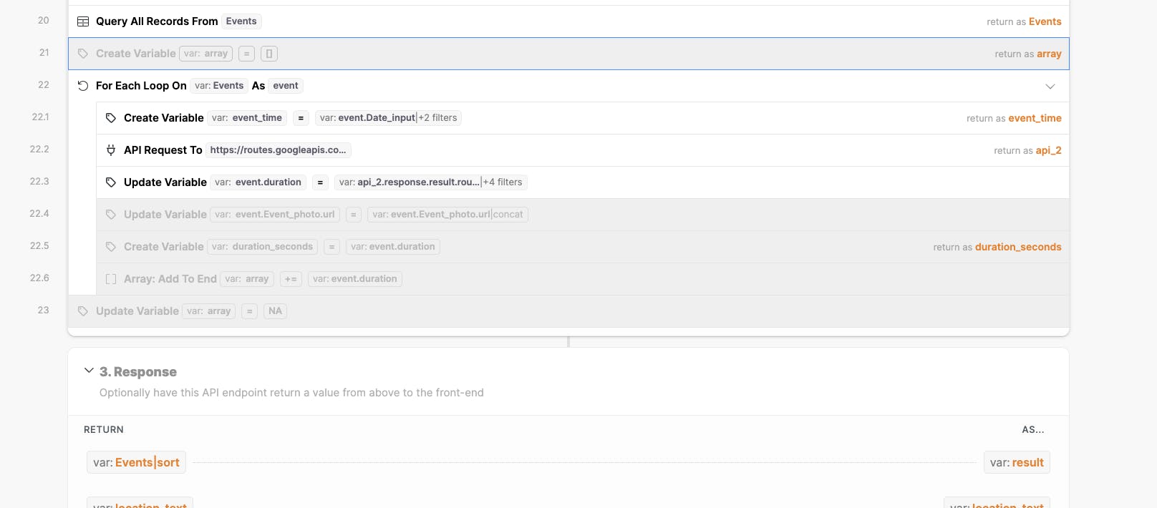Viewport: 1157px width, 508px height.
Task: Click the loop icon next to For Each Loop On
Action: pos(83,86)
